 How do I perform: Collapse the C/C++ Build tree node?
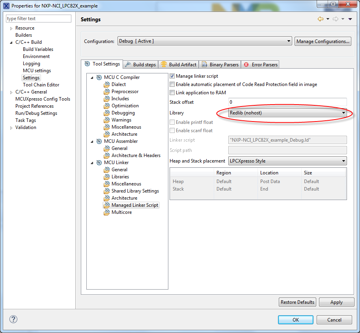pos(11,43)
